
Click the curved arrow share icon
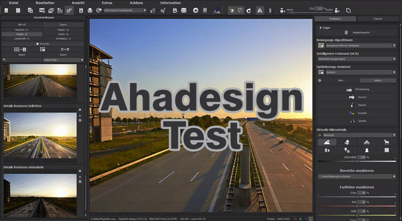(x=99, y=10)
